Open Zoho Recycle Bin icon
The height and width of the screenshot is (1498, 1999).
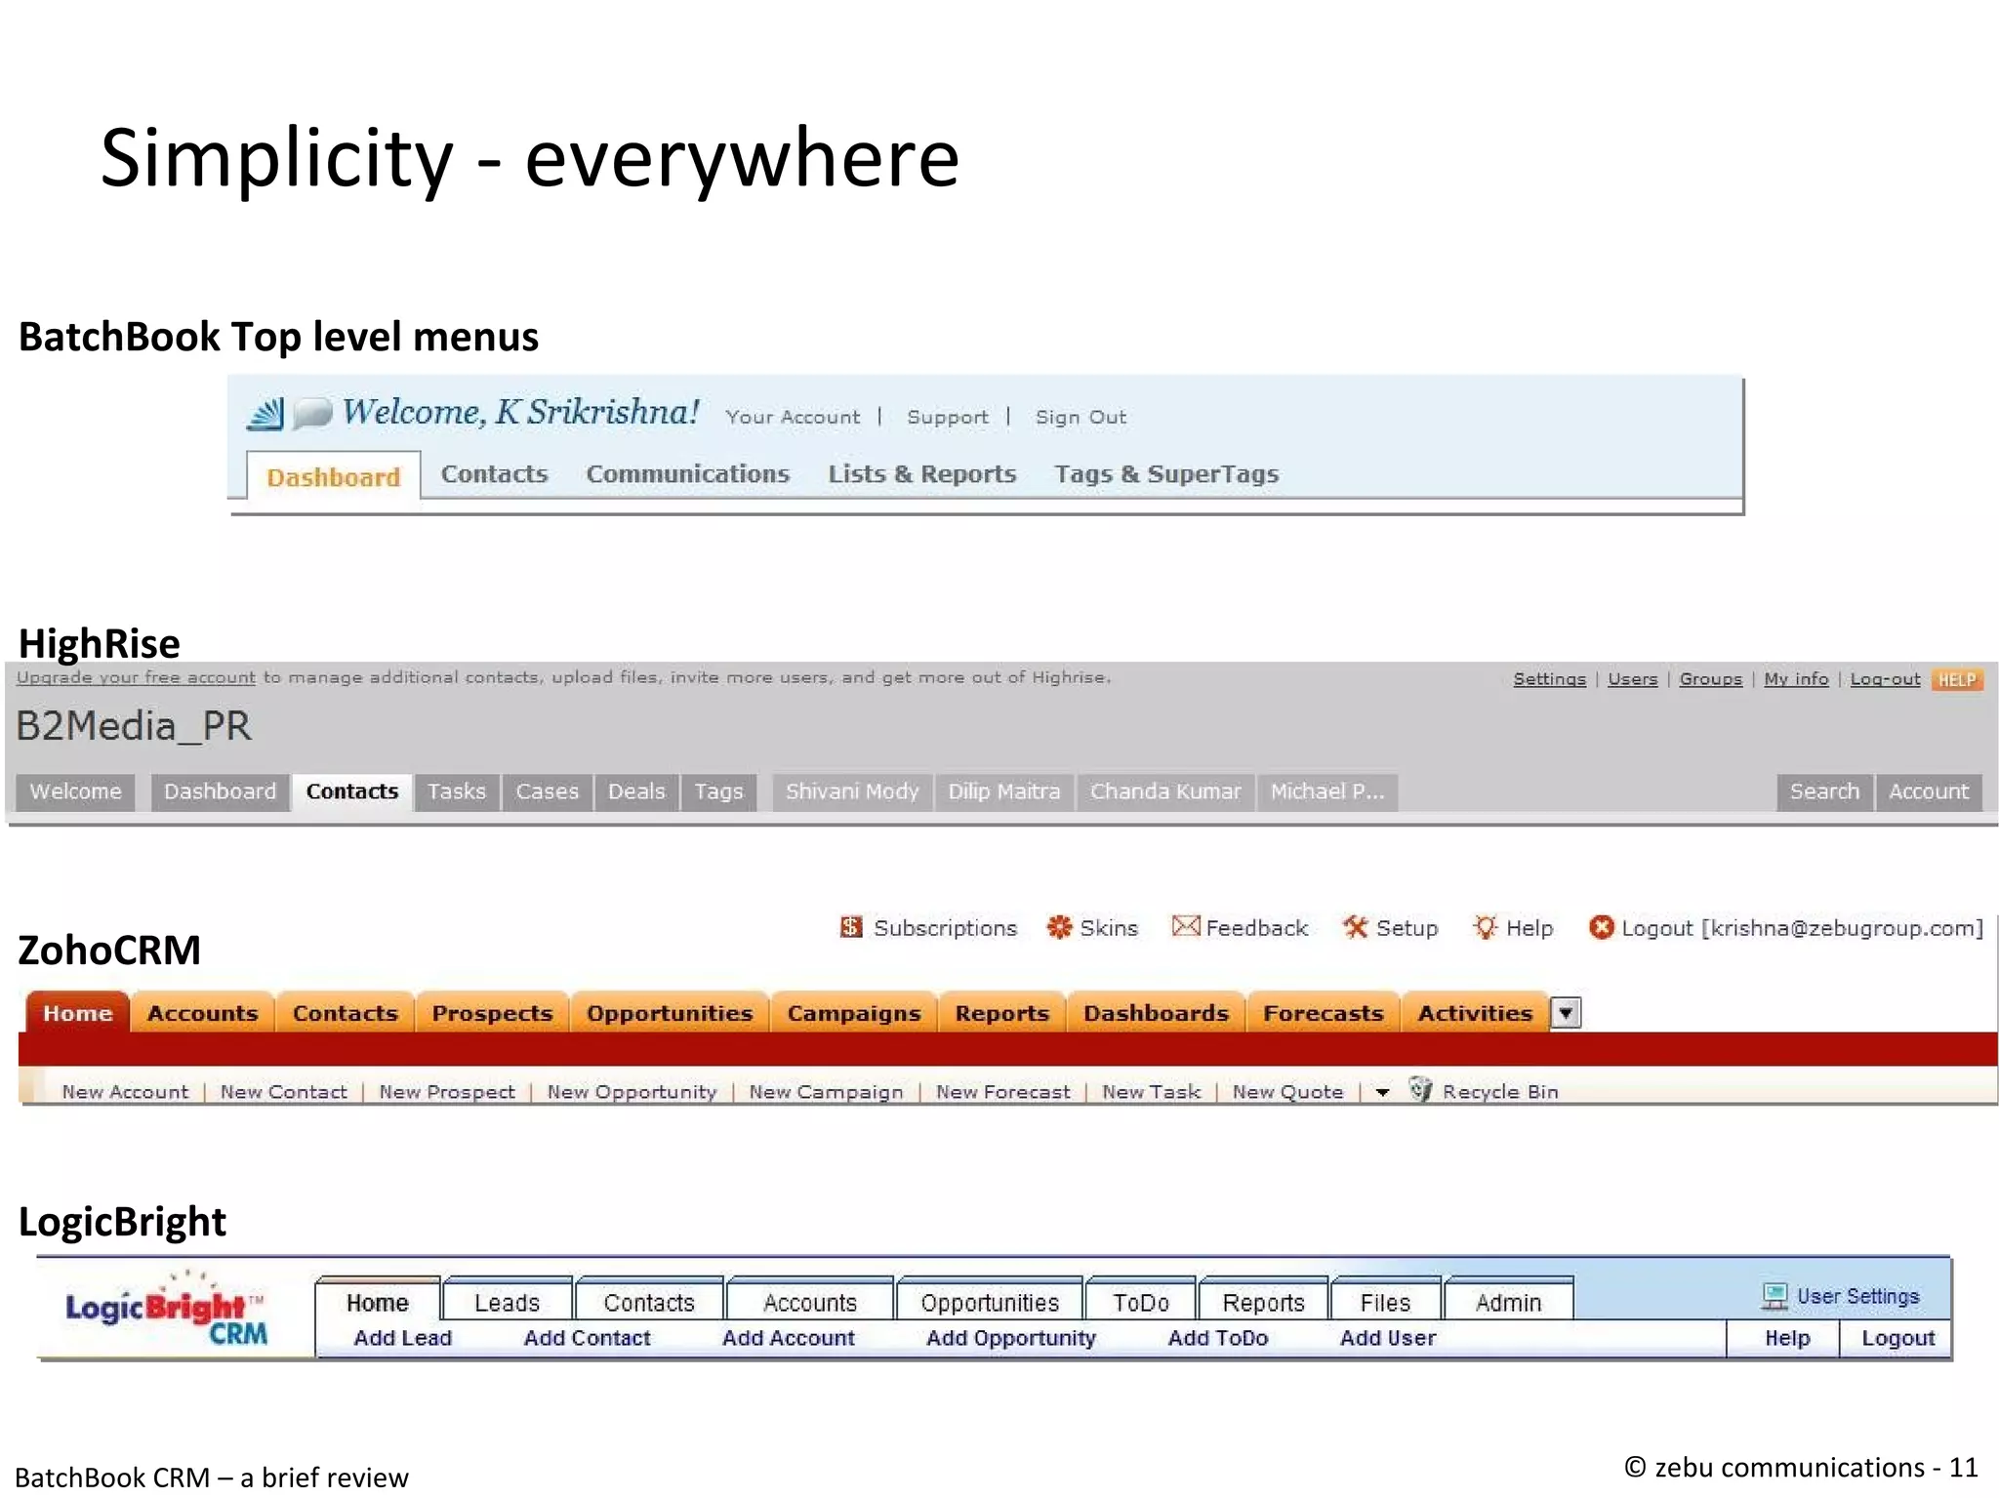1420,1089
